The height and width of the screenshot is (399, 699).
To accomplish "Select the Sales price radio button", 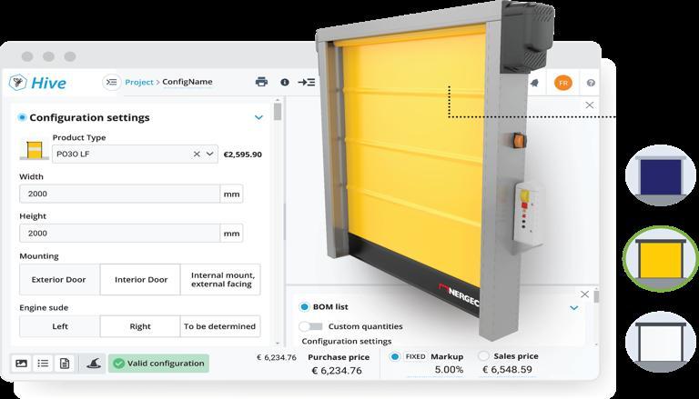I will point(483,356).
